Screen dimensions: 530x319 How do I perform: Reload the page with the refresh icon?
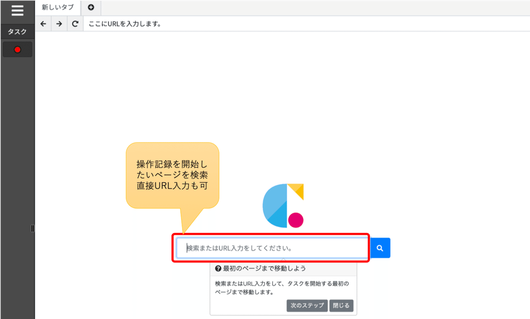pos(75,23)
